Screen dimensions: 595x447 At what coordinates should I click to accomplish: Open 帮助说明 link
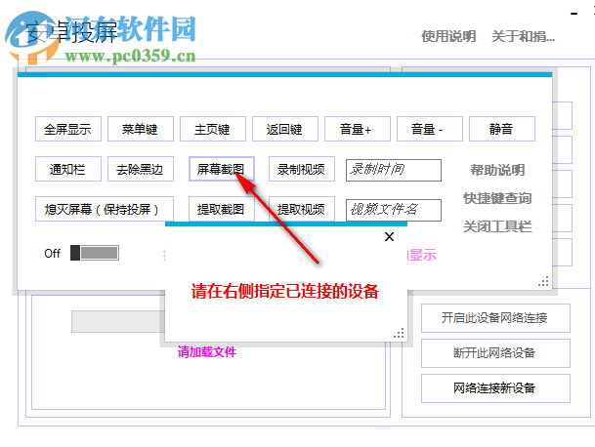pyautogui.click(x=497, y=170)
